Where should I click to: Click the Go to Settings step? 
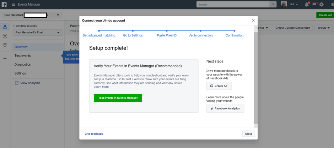[133, 35]
